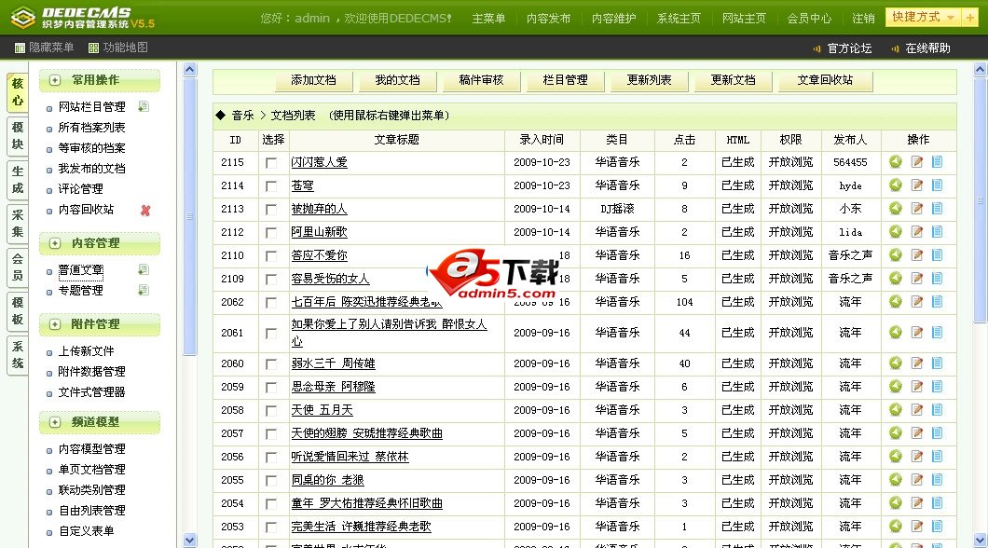Click the green preview icon for row 2062

click(x=896, y=302)
